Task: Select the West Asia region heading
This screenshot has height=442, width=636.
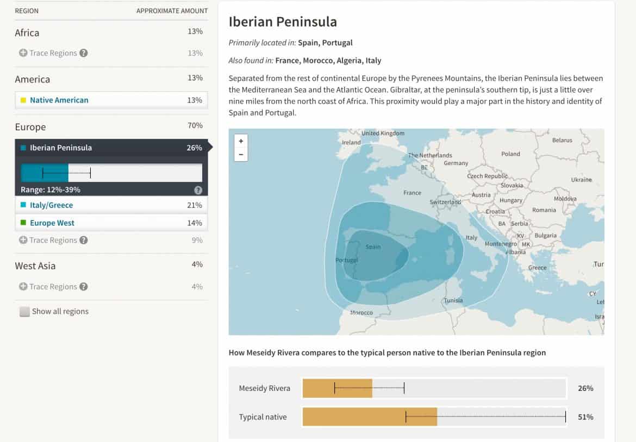Action: (36, 266)
